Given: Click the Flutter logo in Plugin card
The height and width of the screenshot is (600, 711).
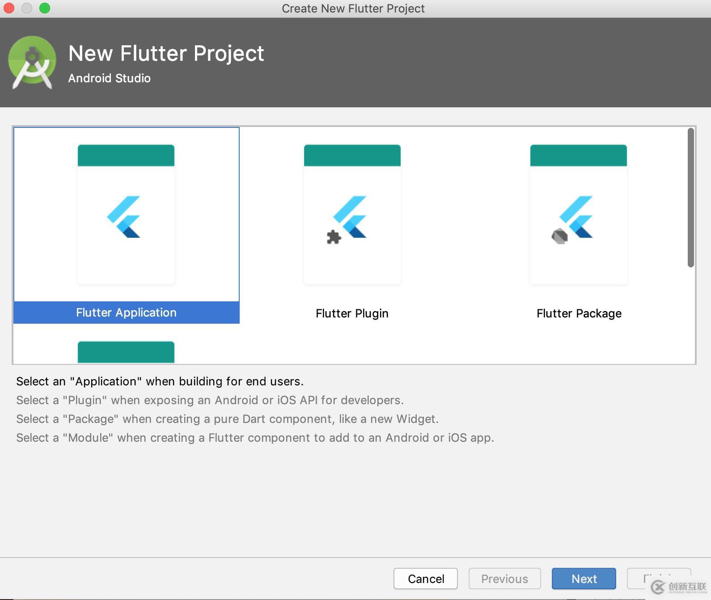Looking at the screenshot, I should pyautogui.click(x=351, y=216).
